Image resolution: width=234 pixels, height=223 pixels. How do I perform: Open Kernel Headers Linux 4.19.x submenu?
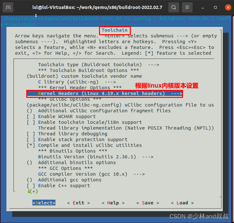104,93
